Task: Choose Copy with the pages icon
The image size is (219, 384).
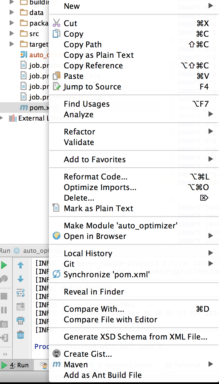Action: (x=134, y=34)
